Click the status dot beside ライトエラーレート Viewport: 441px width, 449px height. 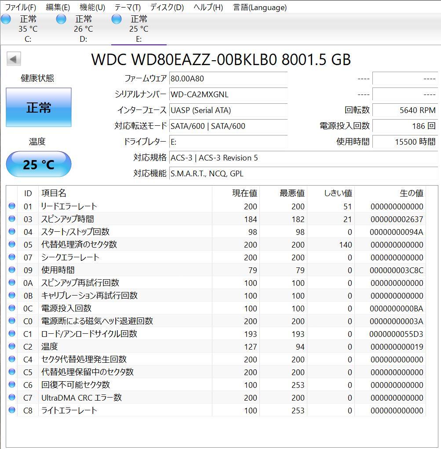[x=12, y=410]
